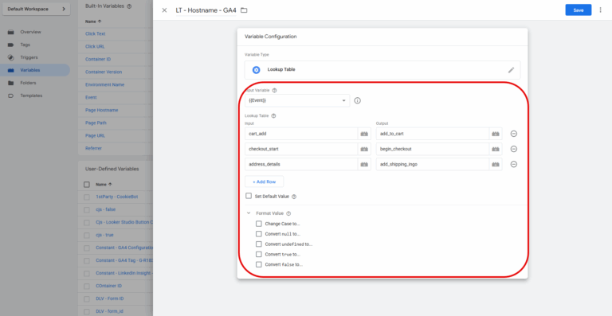612x316 pixels.
Task: Open the cjs - true variable
Action: point(104,235)
